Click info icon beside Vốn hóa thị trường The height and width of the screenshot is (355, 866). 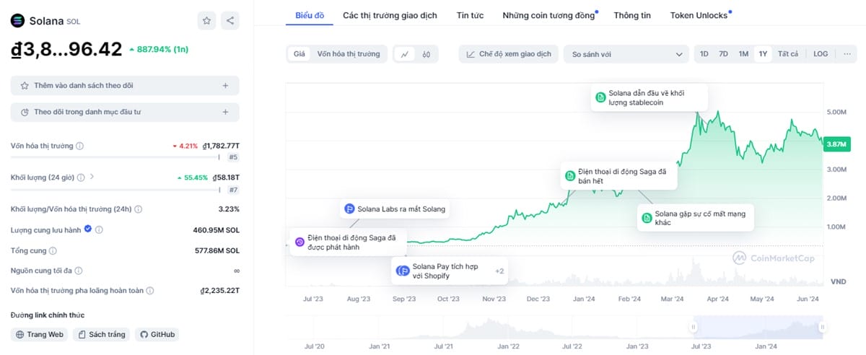point(80,146)
